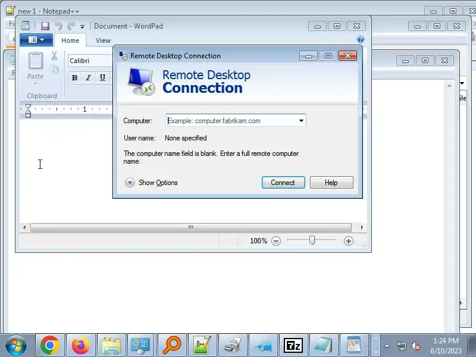This screenshot has height=357, width=476.
Task: Toggle Italic formatting in WordPad
Action: (88, 78)
